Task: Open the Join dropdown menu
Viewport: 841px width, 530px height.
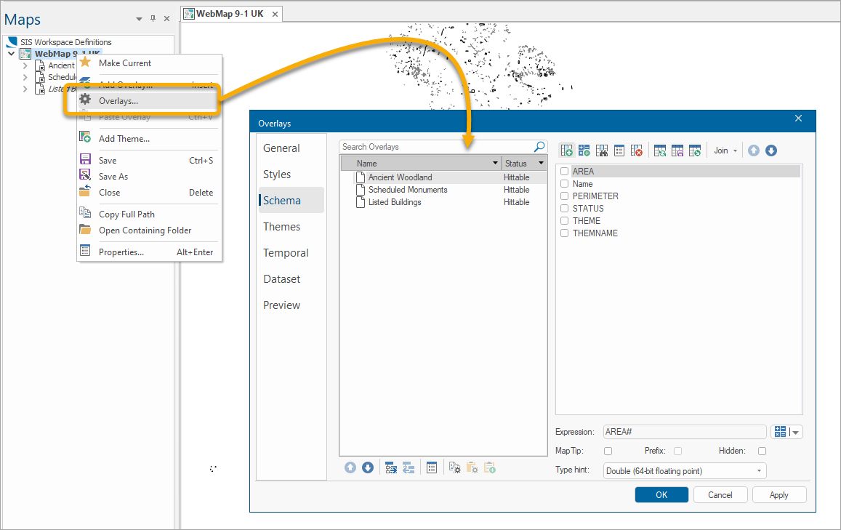Action: coord(725,150)
